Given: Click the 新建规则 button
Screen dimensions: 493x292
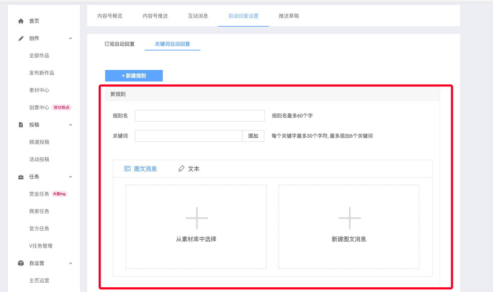Looking at the screenshot, I should click(134, 76).
